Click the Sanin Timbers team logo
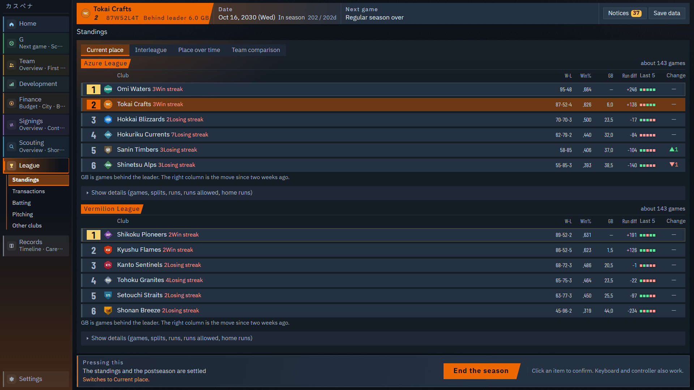 coord(108,150)
